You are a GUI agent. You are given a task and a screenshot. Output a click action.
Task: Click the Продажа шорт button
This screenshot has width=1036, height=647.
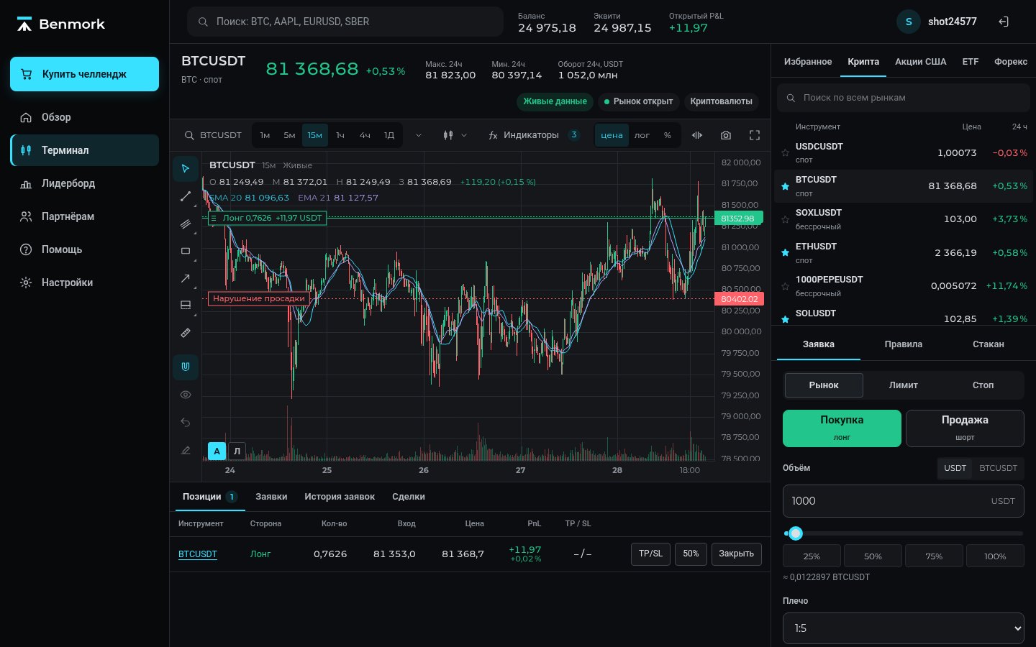(x=965, y=428)
